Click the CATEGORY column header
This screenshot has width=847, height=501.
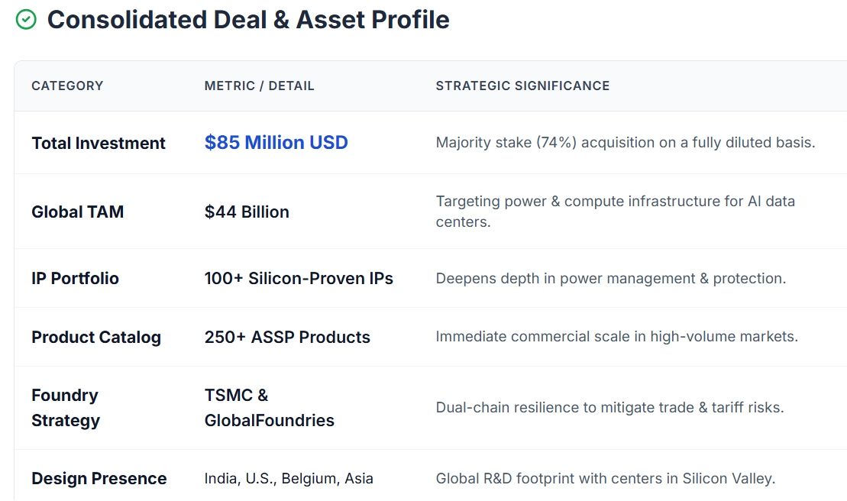[67, 86]
